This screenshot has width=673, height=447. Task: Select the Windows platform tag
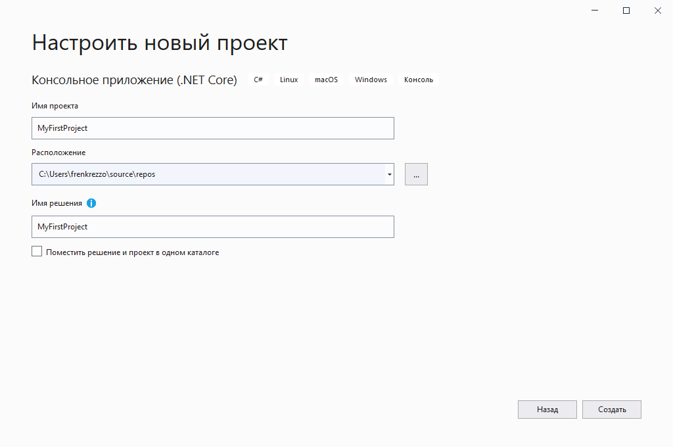(x=371, y=80)
